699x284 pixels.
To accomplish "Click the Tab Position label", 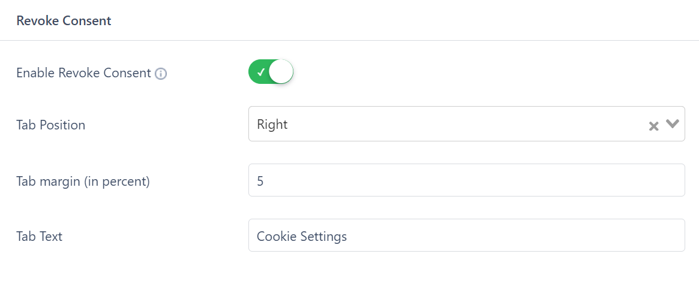I will pos(51,125).
